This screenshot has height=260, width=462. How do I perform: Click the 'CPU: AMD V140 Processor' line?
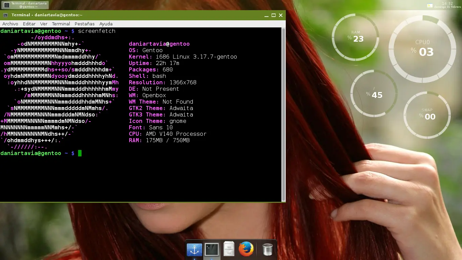(168, 134)
